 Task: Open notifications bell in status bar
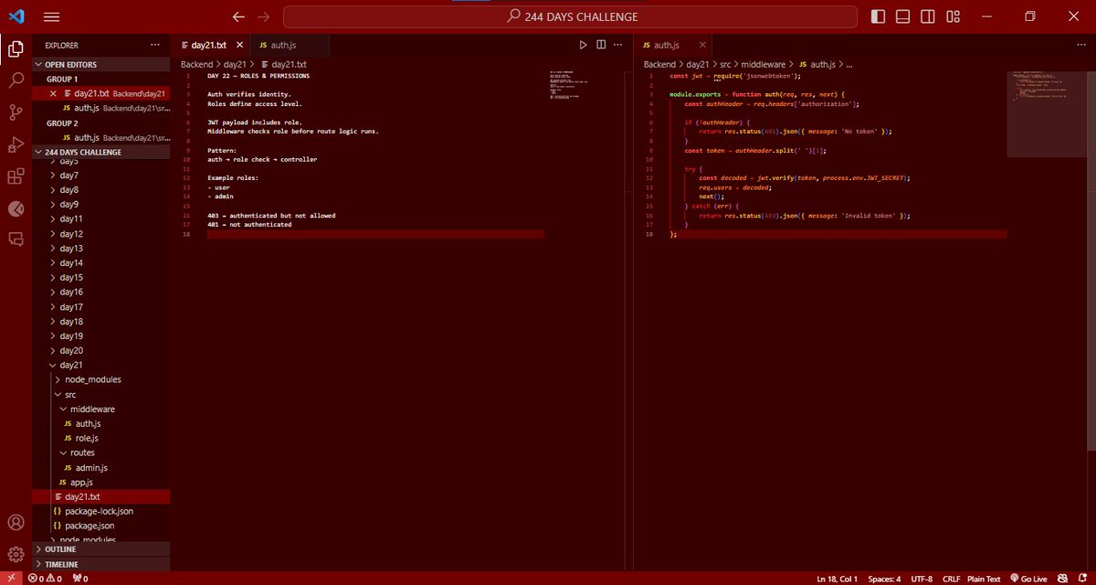pyautogui.click(x=1083, y=578)
